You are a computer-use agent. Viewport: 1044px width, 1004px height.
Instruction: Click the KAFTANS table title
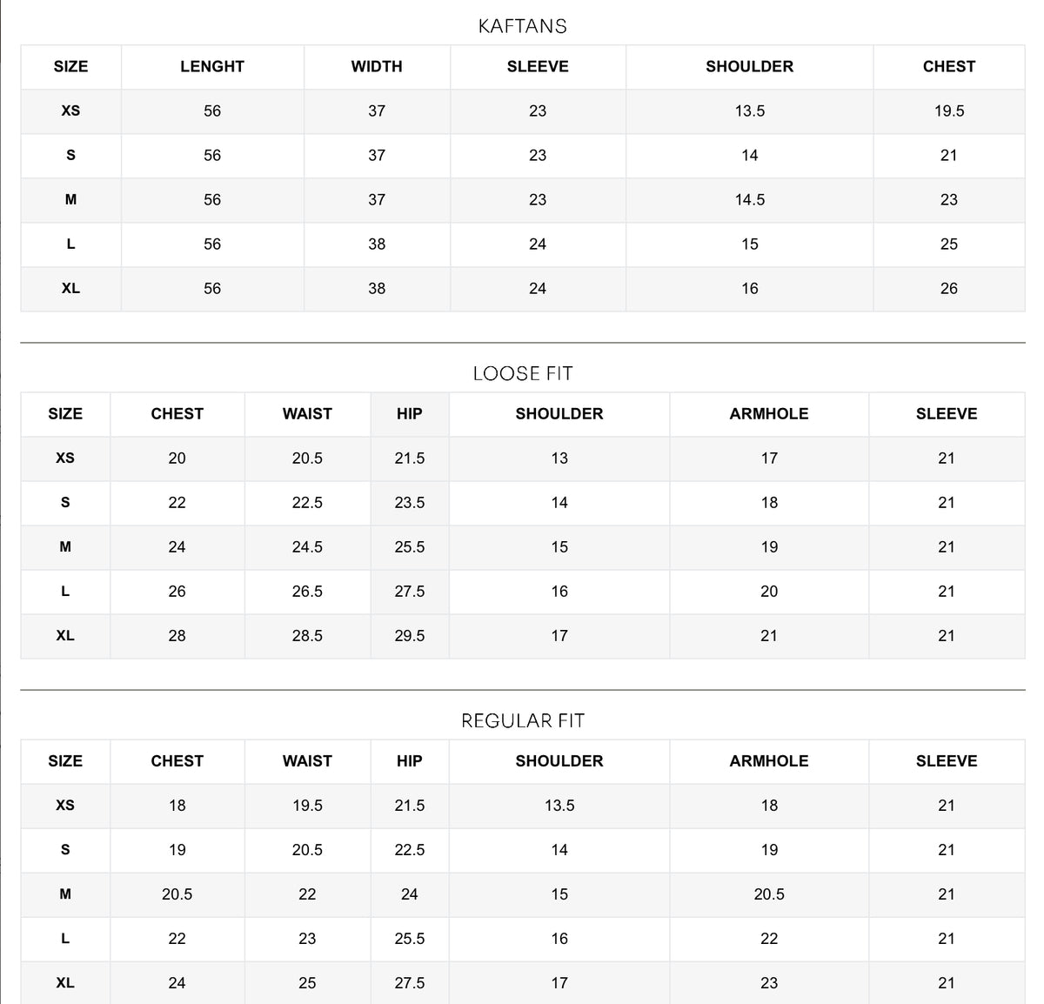coord(522,26)
